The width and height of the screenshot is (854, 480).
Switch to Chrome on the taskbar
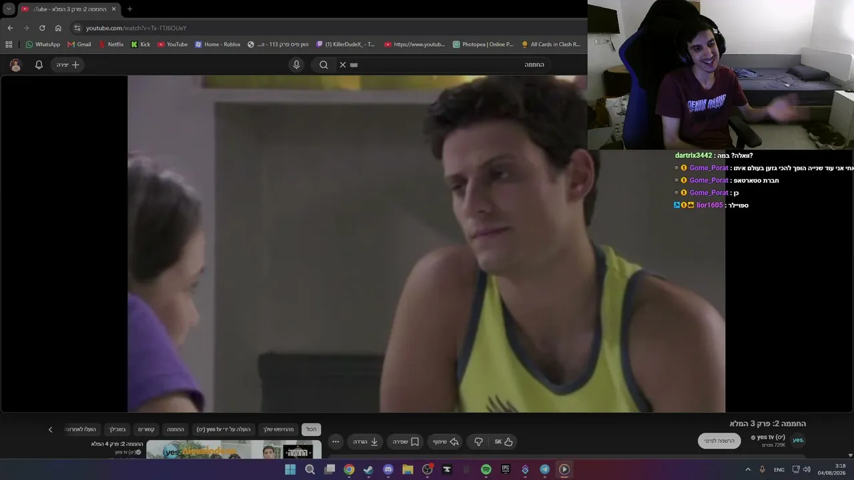349,469
